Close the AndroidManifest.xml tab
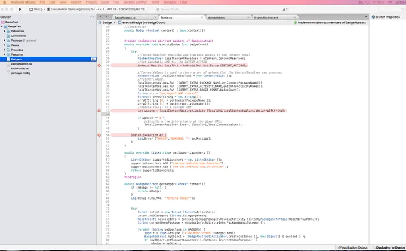 point(295,17)
